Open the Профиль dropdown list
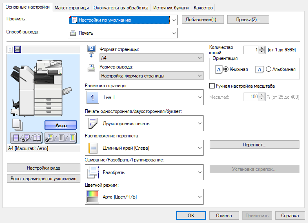The height and width of the screenshot is (223, 308). [175, 20]
